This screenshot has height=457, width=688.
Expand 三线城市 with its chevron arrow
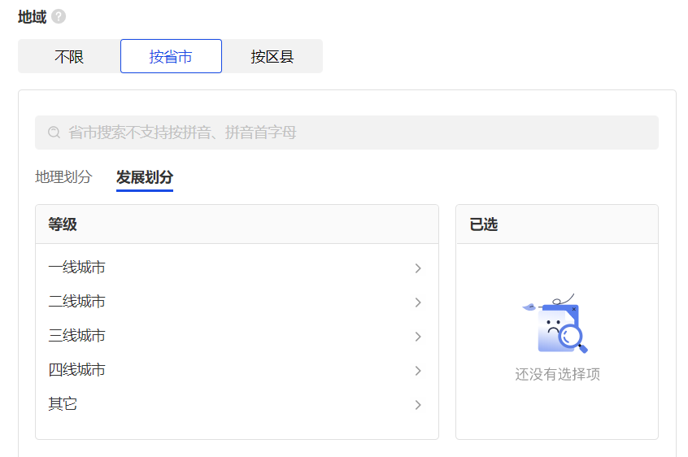coord(418,337)
